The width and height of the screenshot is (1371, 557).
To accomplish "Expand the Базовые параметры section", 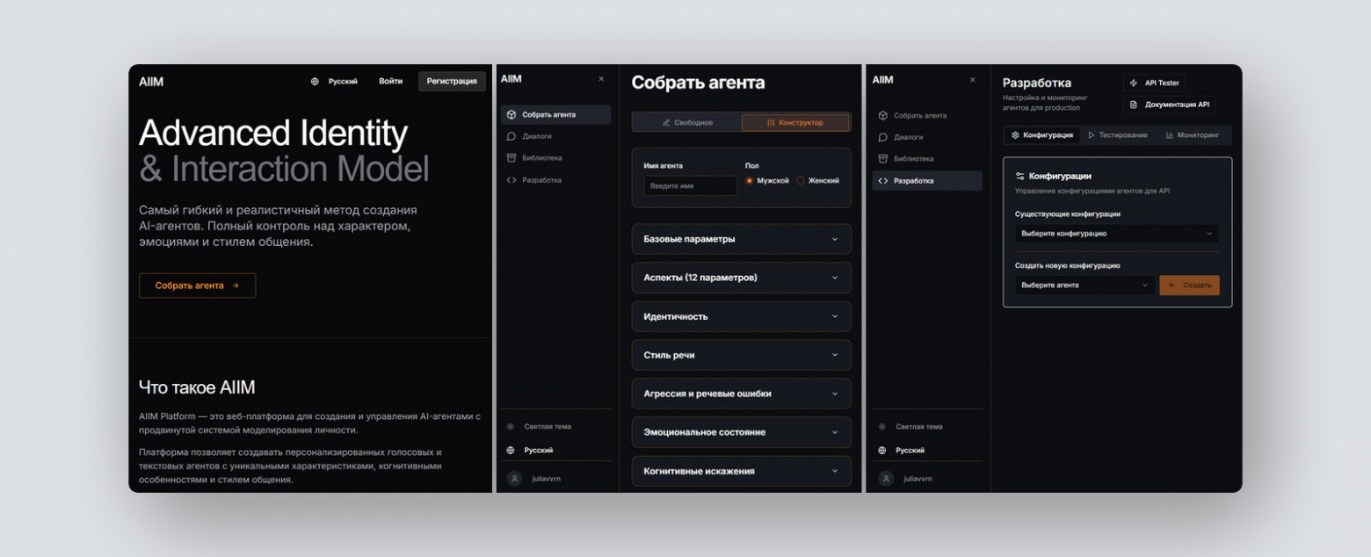I will click(741, 239).
